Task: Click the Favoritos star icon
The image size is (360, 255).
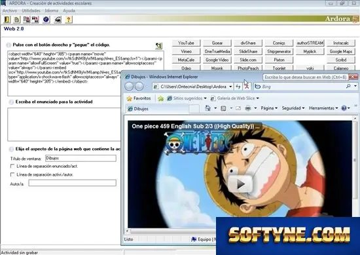Action: coord(129,98)
